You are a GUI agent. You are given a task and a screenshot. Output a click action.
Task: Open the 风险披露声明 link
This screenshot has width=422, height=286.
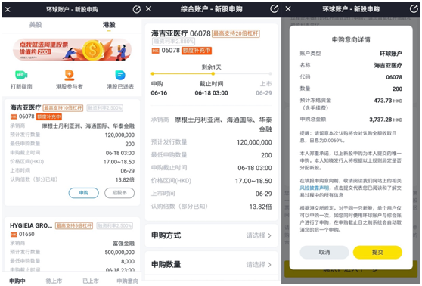(x=315, y=188)
